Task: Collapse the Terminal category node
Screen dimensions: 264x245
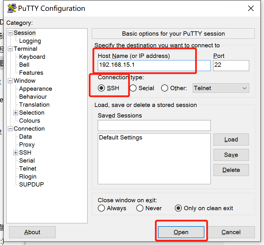Action: coord(10,49)
